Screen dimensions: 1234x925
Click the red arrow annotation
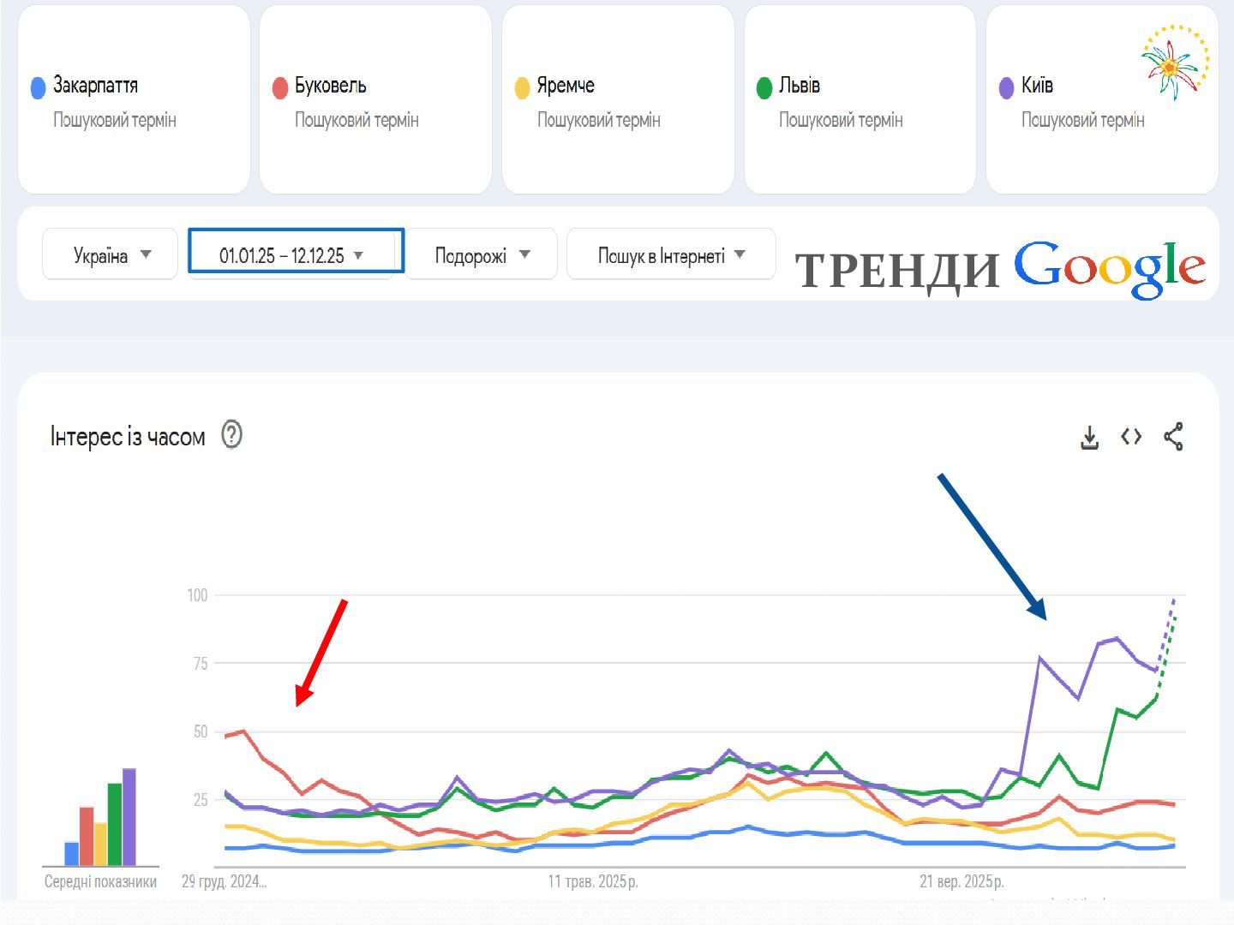[x=321, y=653]
